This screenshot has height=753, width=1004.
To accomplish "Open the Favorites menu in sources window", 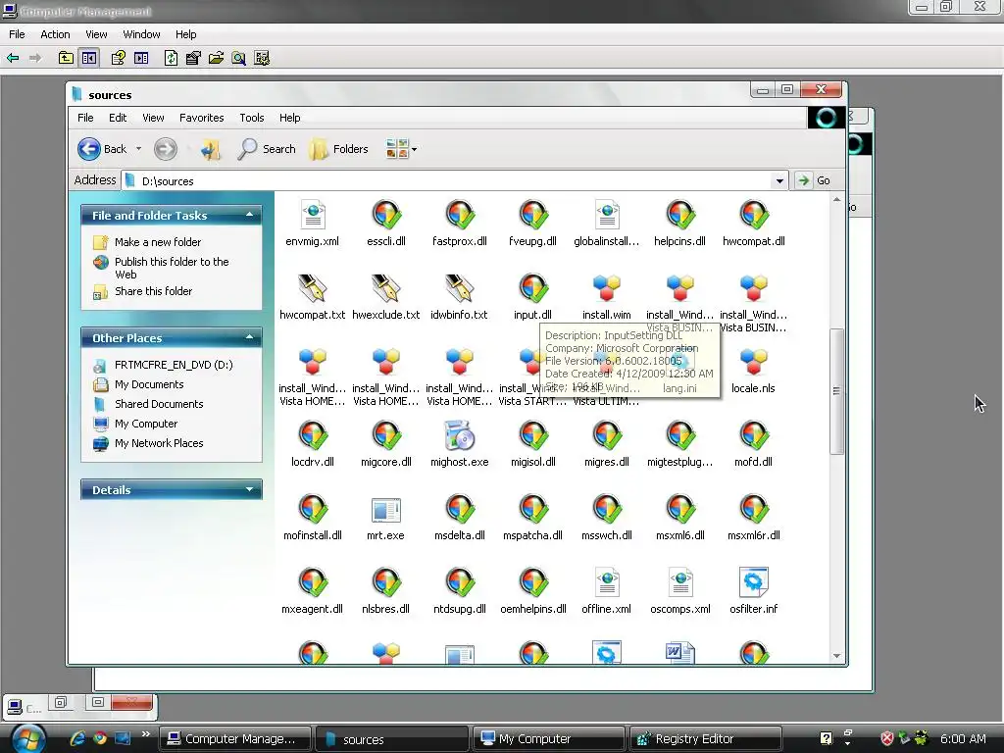I will [x=202, y=118].
